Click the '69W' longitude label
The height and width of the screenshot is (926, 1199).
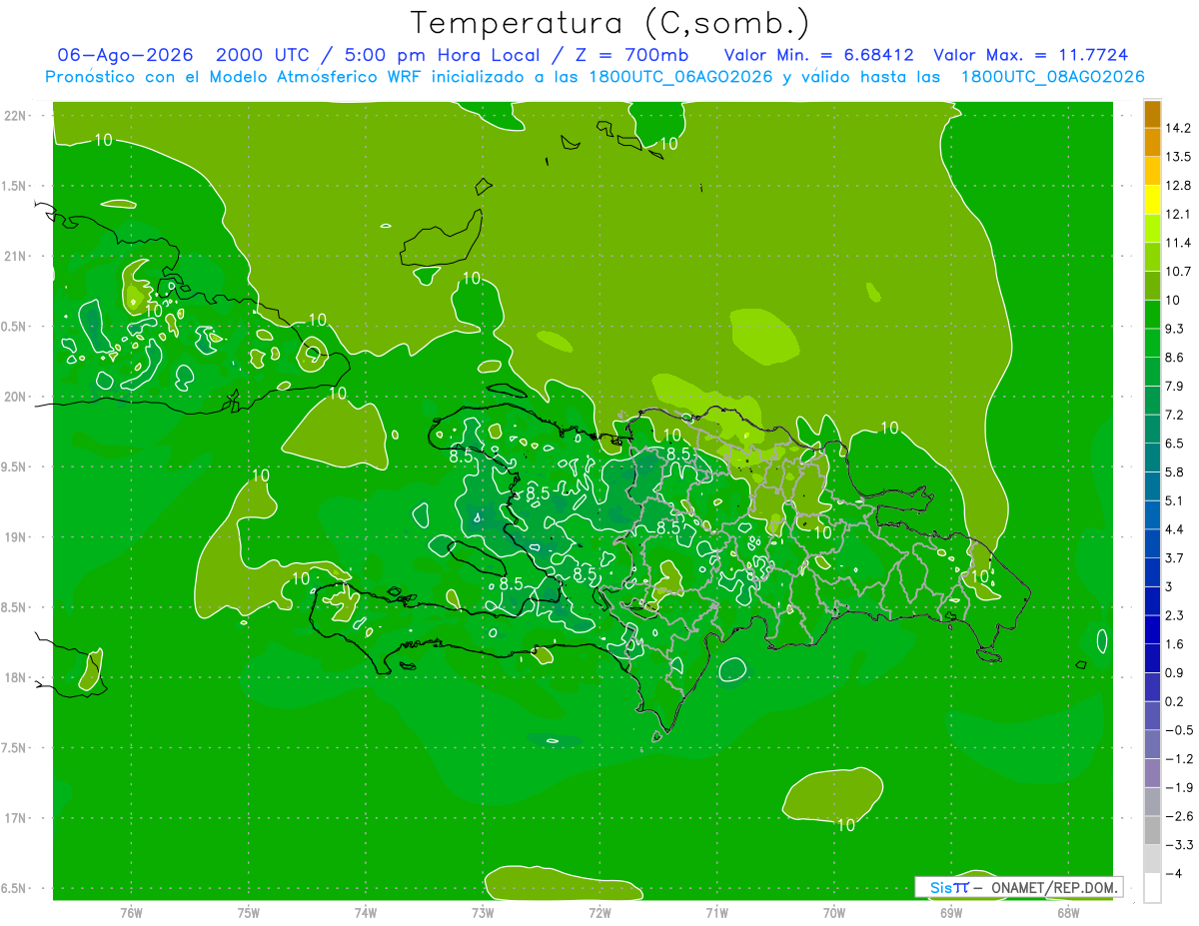(951, 913)
